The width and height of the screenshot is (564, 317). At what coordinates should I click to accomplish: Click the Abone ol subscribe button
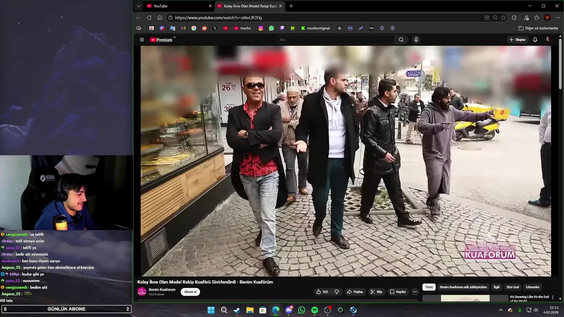[x=190, y=292]
